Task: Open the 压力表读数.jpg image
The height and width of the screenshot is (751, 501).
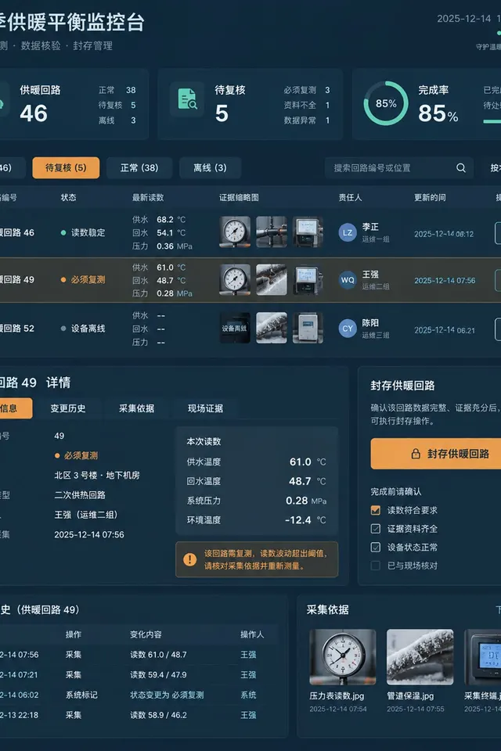Action: coord(342,657)
